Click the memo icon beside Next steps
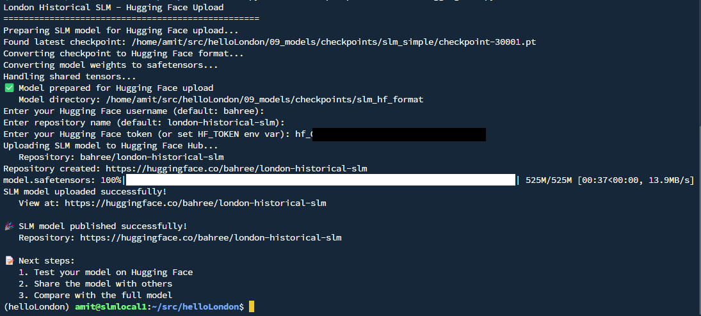 pyautogui.click(x=9, y=261)
